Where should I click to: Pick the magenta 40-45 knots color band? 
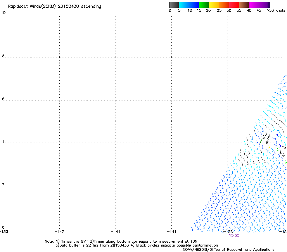click(x=254, y=5)
